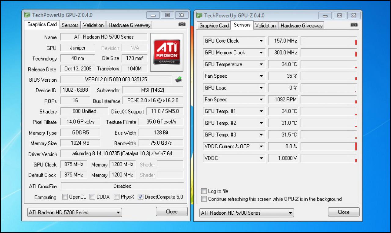The image size is (391, 233).
Task: Click the Pixel Fillrate value 14.0 GPixel/s
Action: (81, 122)
